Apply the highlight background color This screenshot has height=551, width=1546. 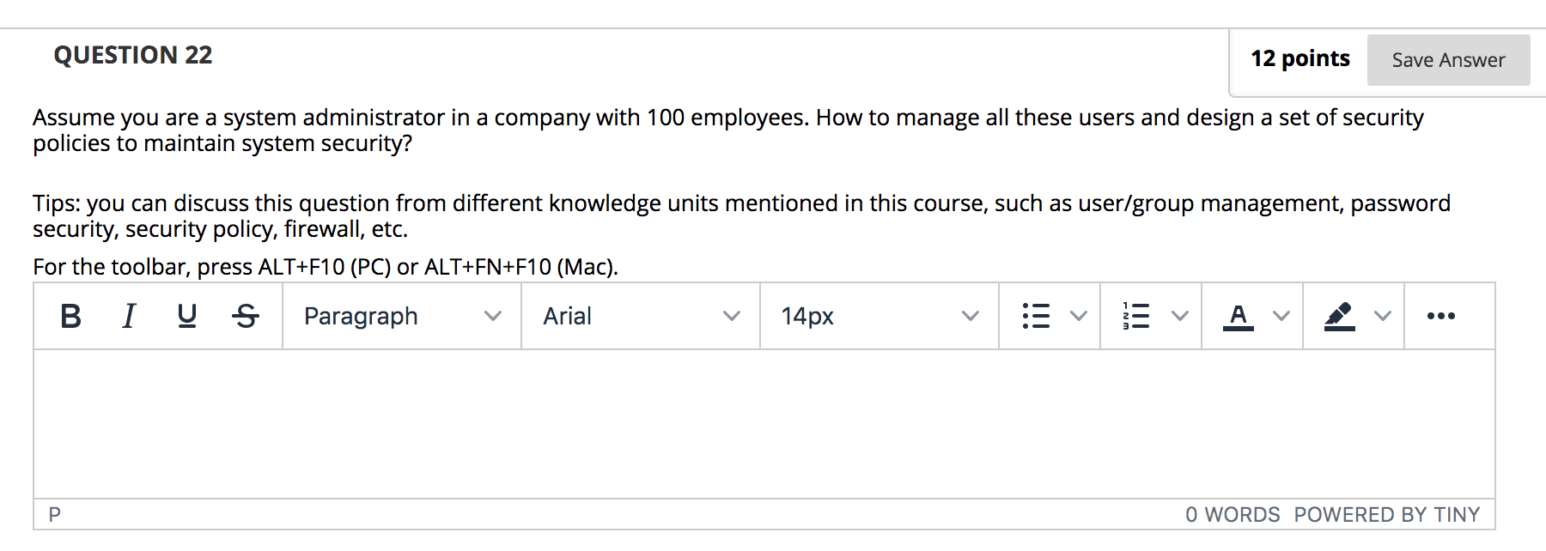click(x=1339, y=317)
